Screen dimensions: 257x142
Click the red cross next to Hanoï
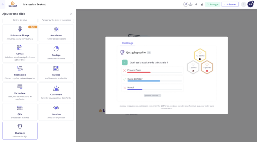(x=124, y=88)
